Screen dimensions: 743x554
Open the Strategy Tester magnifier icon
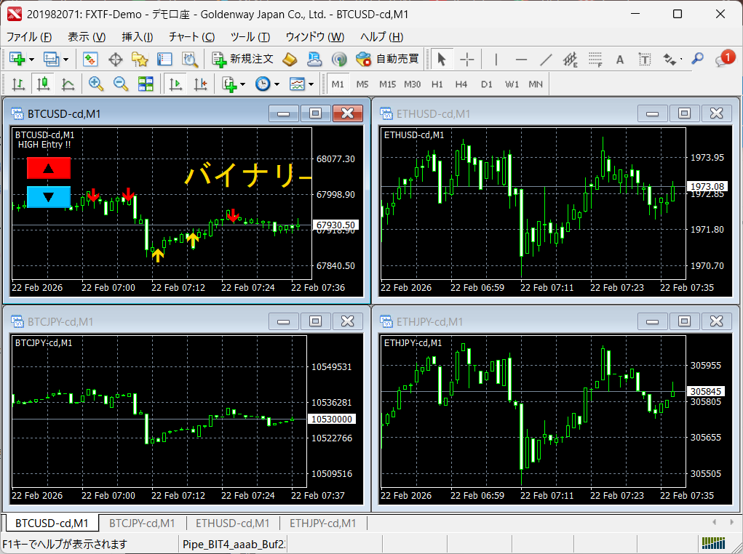pyautogui.click(x=189, y=59)
